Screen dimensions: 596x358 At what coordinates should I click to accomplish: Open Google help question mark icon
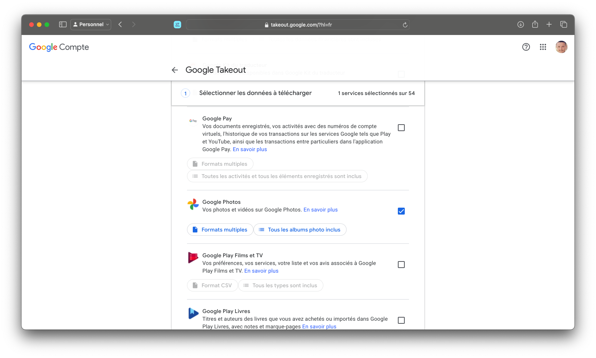[526, 47]
